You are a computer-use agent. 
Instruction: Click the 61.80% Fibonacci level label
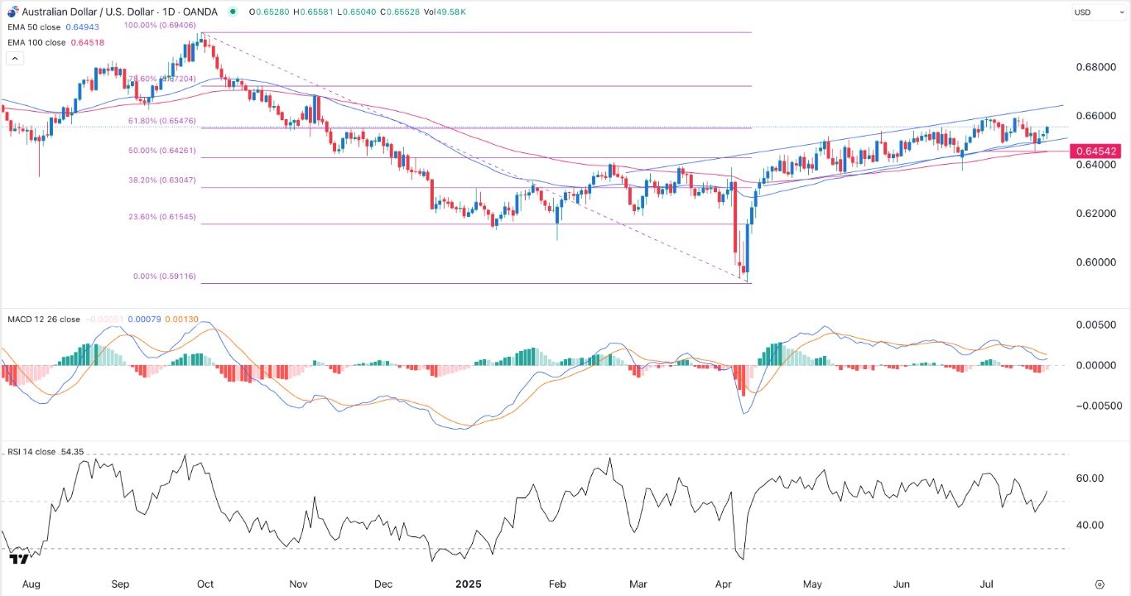pyautogui.click(x=162, y=121)
